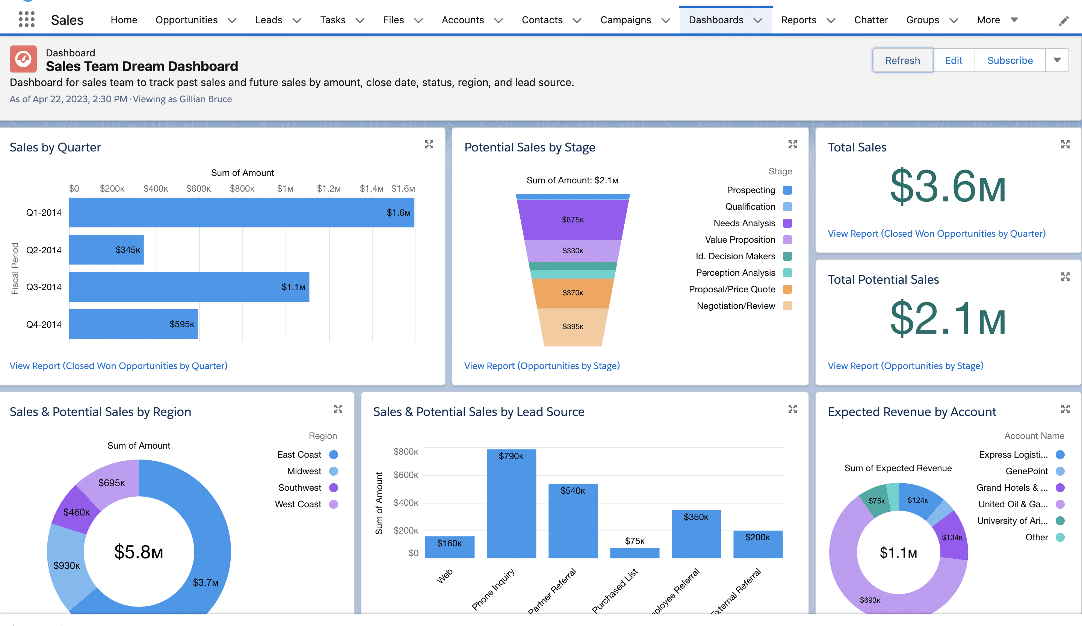Open dashboard actions dropdown next to Subscribe

(1057, 60)
